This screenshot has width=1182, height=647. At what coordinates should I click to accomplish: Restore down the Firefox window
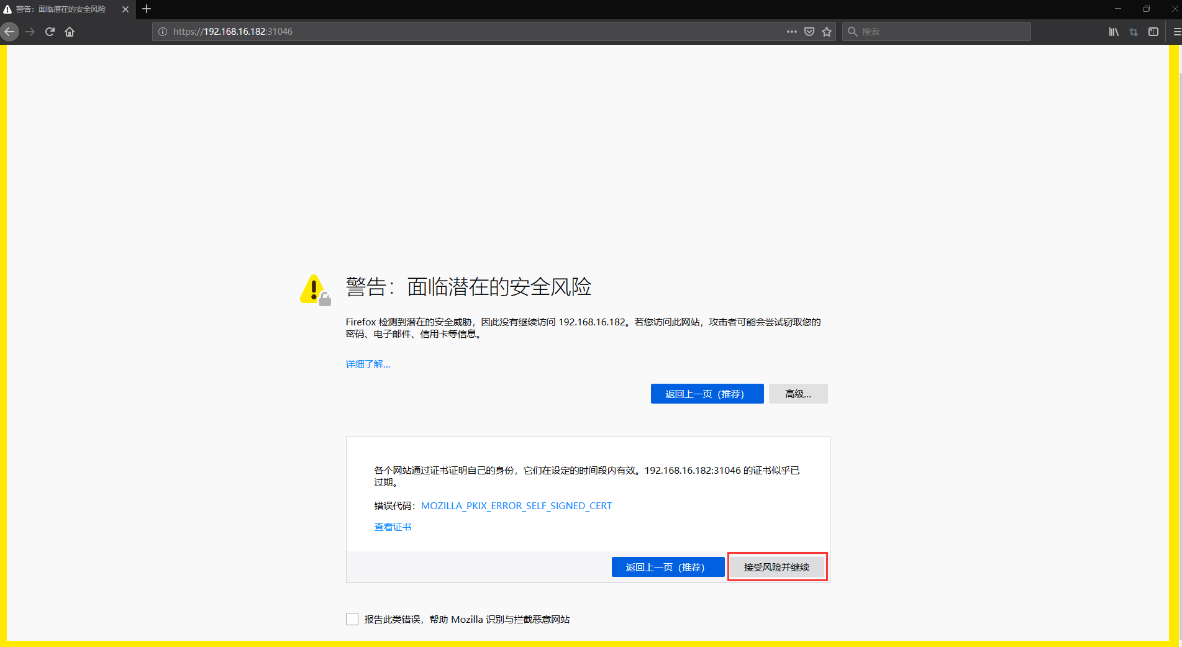1146,9
